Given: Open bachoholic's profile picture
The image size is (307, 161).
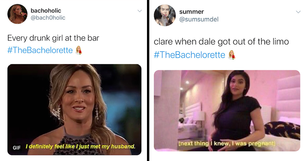Looking at the screenshot, I should click(17, 14).
